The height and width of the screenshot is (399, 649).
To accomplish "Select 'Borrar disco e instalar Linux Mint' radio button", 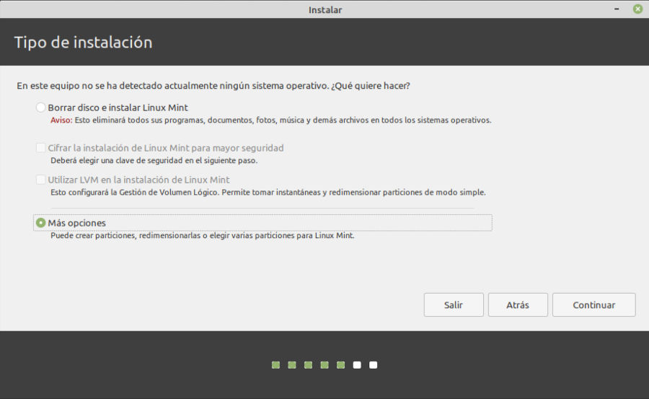I will [x=40, y=108].
